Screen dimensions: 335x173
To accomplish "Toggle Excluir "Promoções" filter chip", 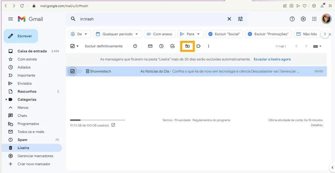I will coord(268,34).
